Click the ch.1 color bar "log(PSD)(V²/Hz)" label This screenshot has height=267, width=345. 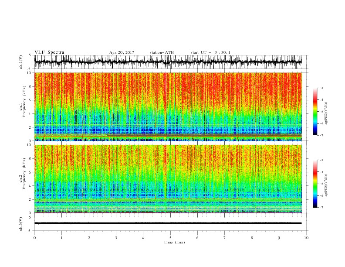point(326,114)
